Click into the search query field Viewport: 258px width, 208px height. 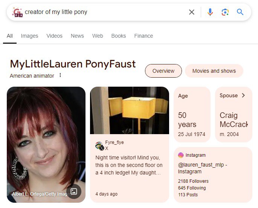click(105, 12)
